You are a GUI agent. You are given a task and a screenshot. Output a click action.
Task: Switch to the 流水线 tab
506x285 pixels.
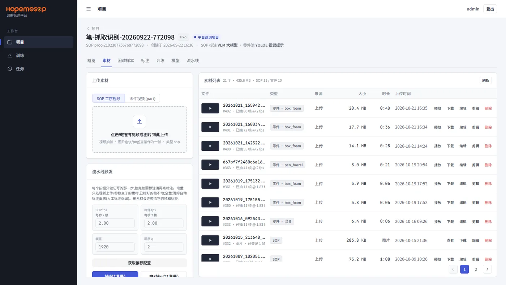[193, 61]
